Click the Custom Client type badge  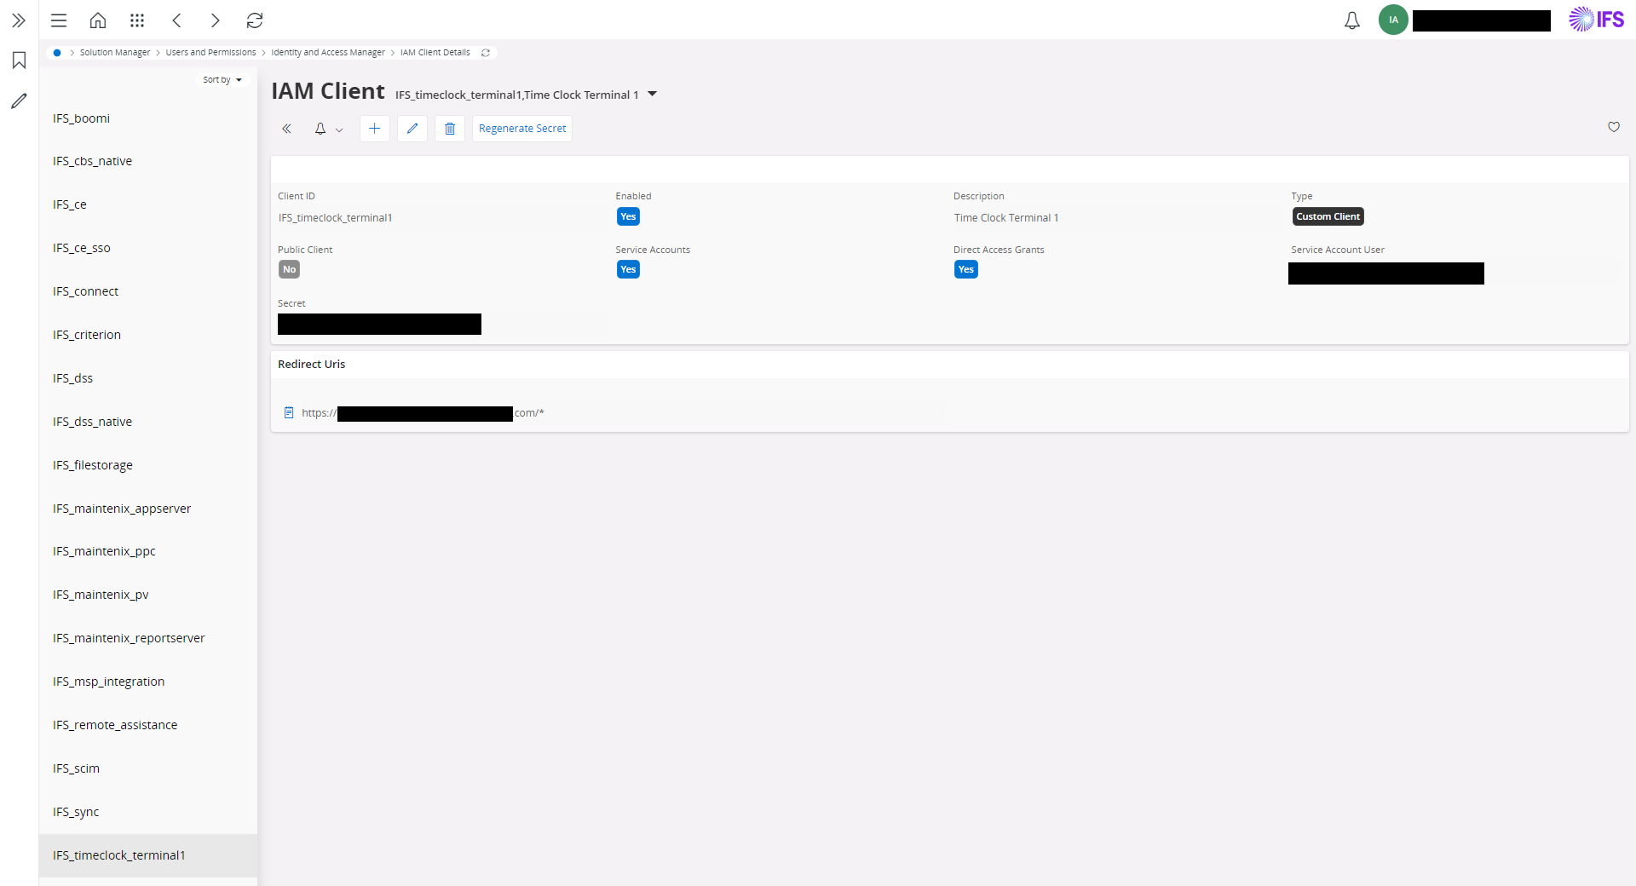point(1328,216)
